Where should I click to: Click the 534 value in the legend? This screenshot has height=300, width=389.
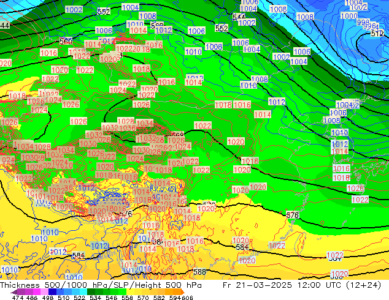pos(95,298)
